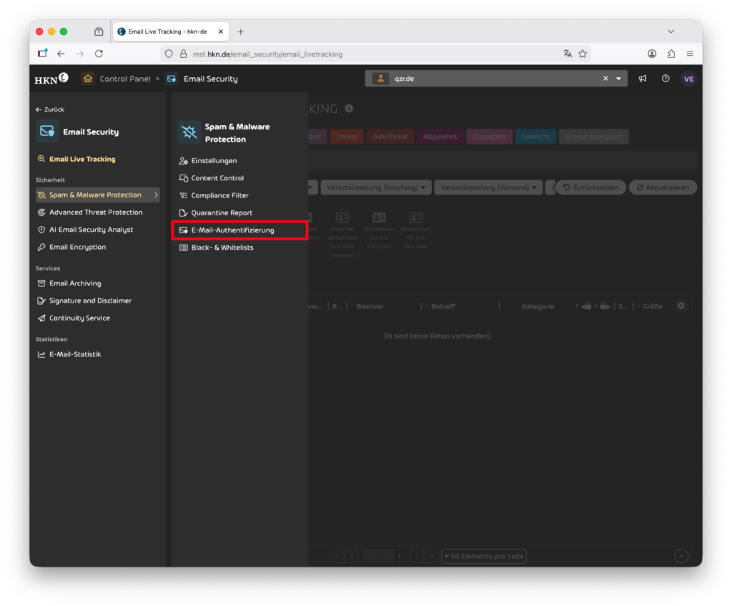Click the Zurücksetzen button
The image size is (732, 606).
pos(590,187)
